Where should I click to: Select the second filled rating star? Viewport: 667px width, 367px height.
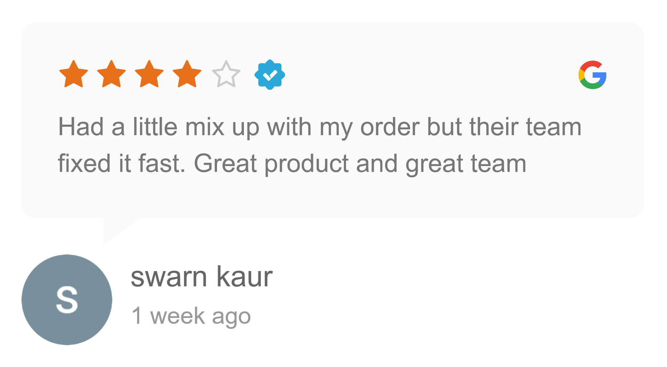pyautogui.click(x=111, y=74)
